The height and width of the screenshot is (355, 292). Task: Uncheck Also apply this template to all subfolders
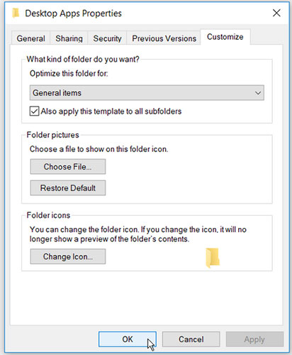pos(34,111)
